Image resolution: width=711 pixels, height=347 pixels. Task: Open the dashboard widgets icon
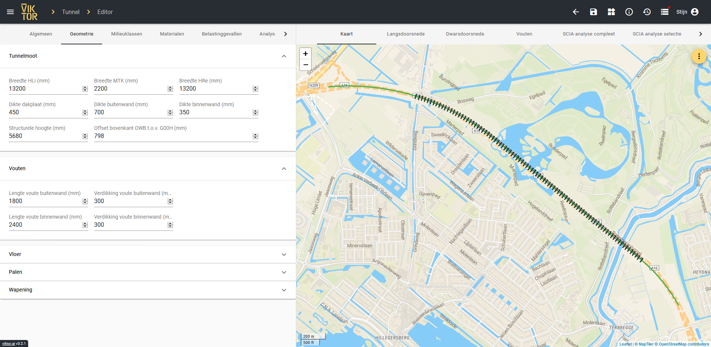(611, 12)
